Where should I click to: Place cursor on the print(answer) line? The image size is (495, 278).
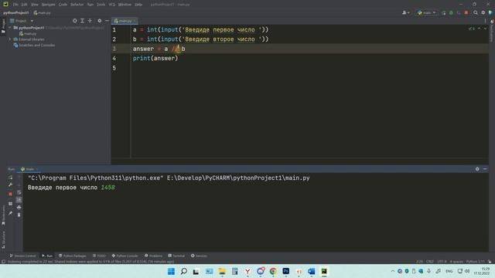coord(155,59)
